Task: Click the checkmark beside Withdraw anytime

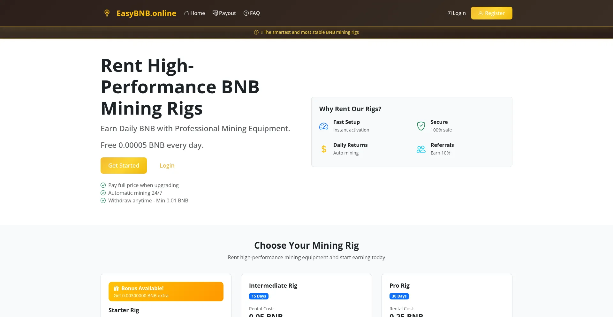Action: (103, 200)
